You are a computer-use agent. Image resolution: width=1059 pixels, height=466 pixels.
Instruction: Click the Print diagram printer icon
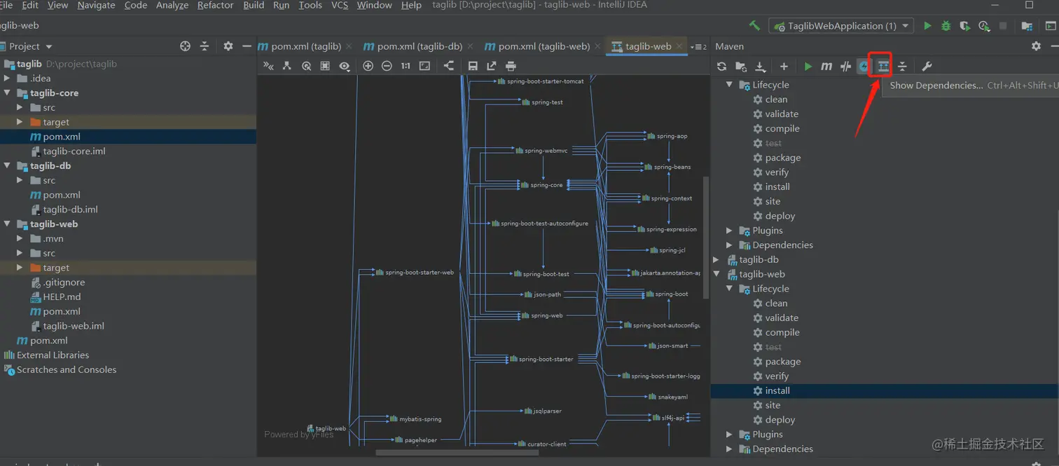click(511, 66)
